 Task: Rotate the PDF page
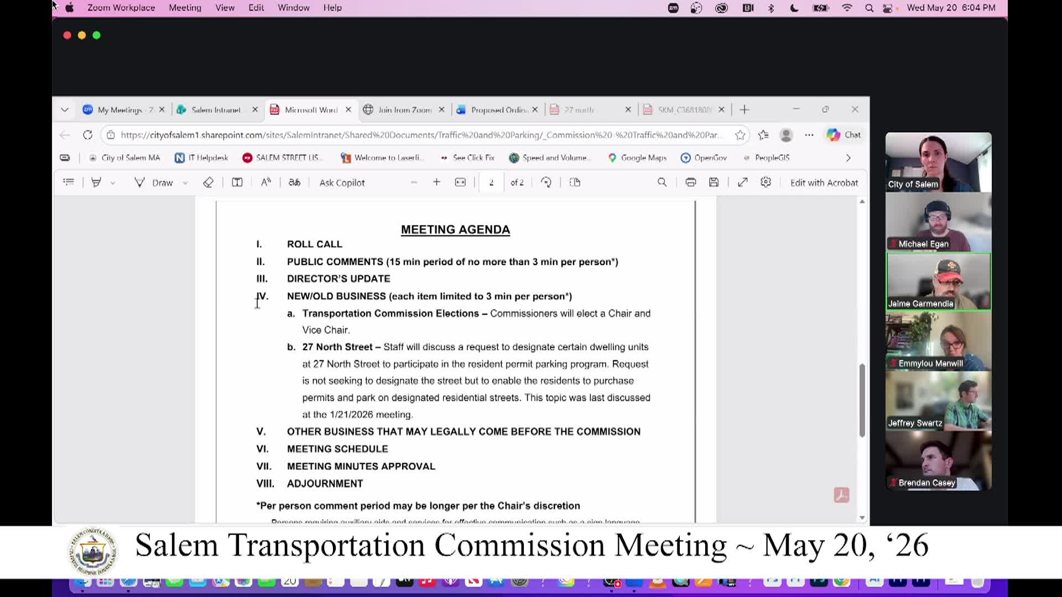coord(546,182)
